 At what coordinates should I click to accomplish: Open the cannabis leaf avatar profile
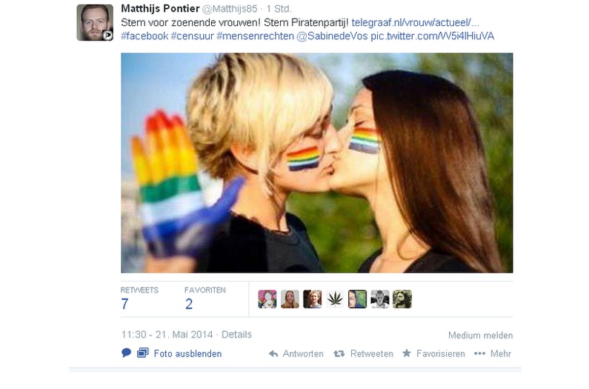coord(335,299)
